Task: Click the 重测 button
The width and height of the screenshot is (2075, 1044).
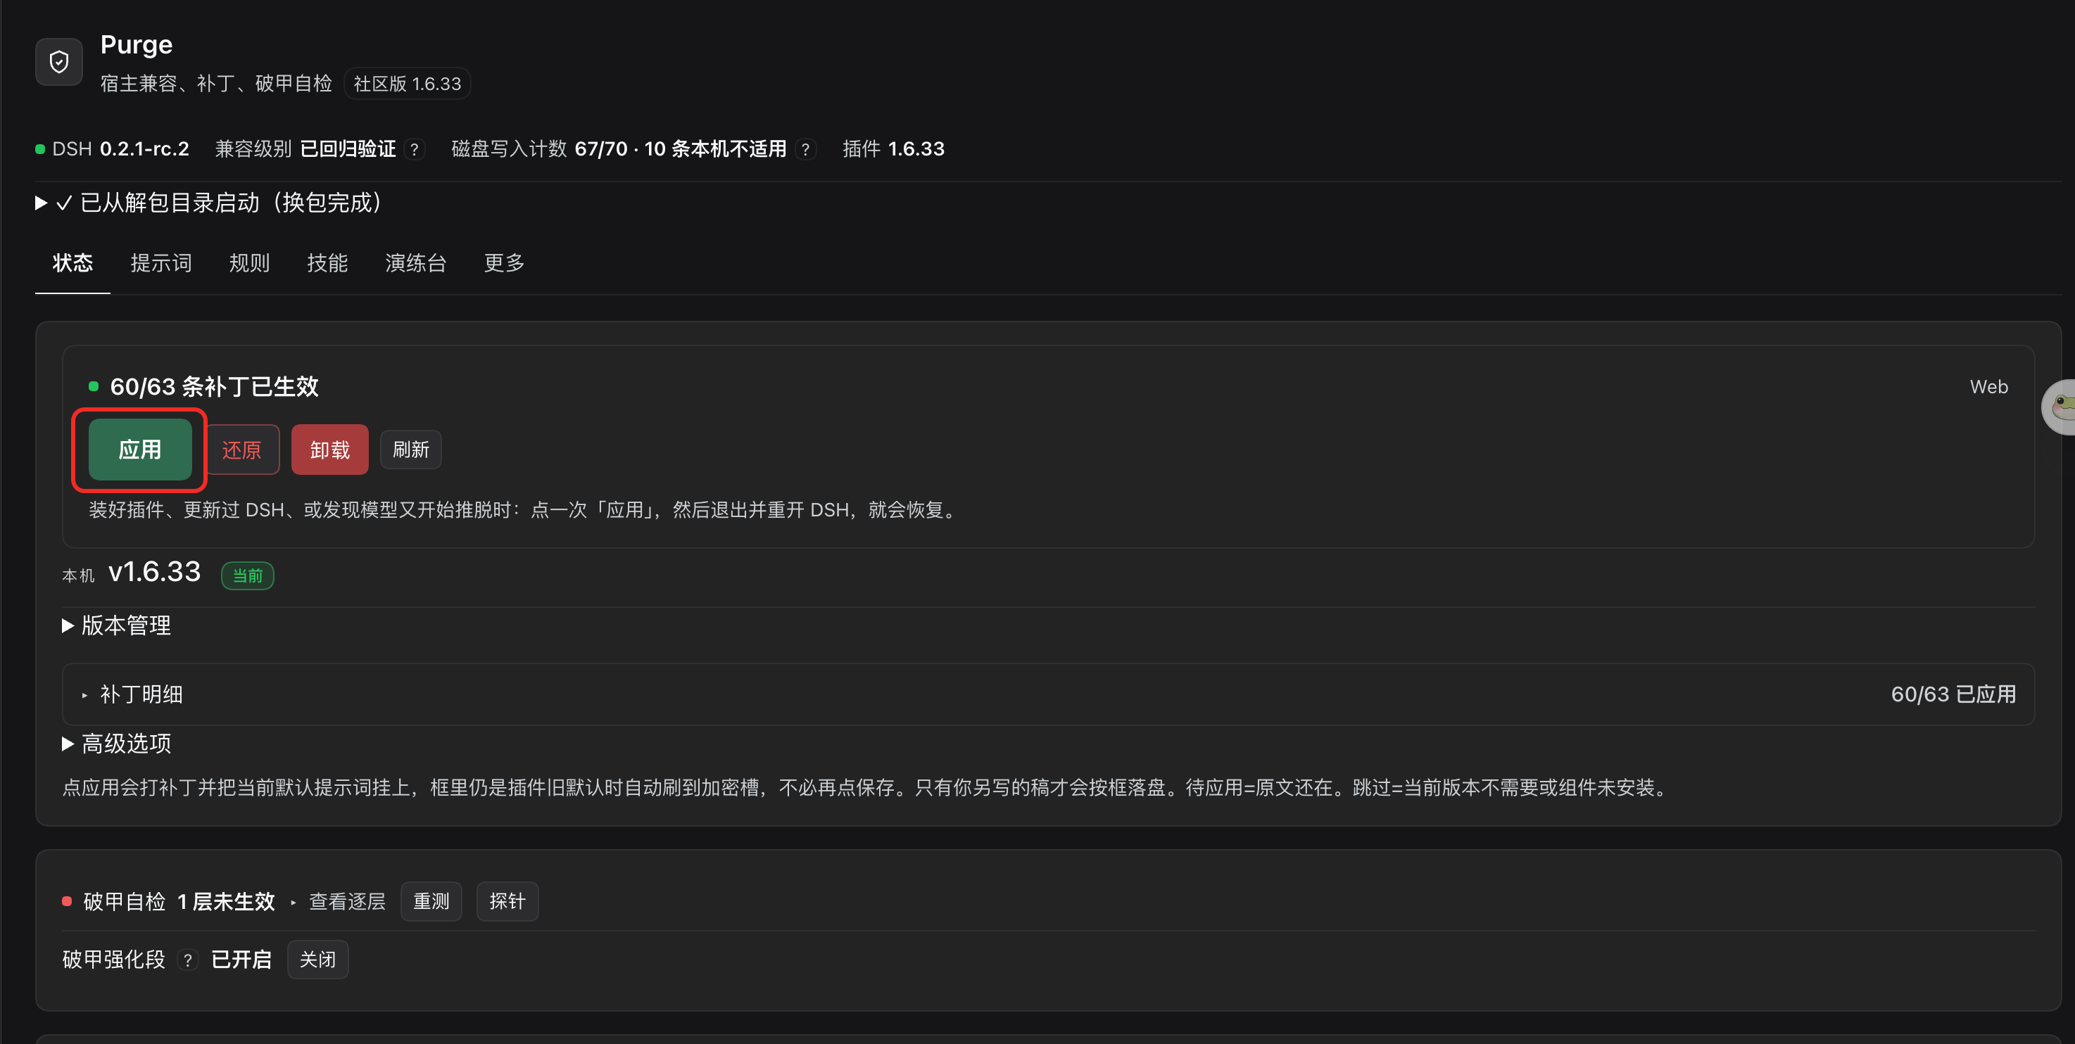Action: [x=431, y=901]
